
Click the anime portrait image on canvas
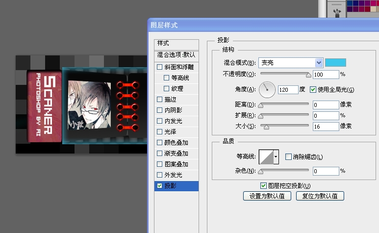89,105
